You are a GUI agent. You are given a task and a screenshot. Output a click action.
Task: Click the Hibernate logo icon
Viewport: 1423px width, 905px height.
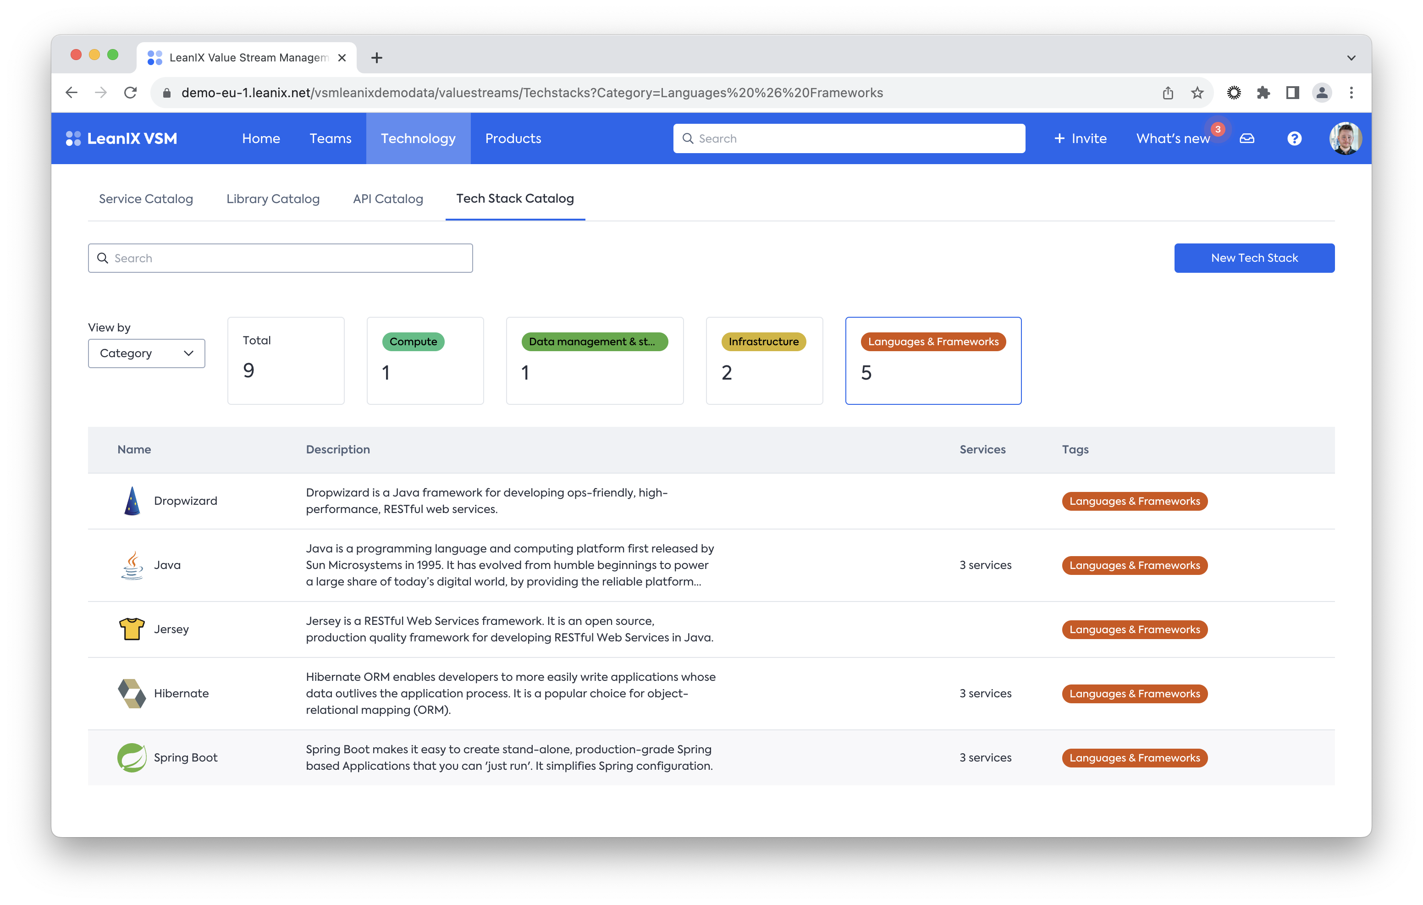[x=132, y=693]
